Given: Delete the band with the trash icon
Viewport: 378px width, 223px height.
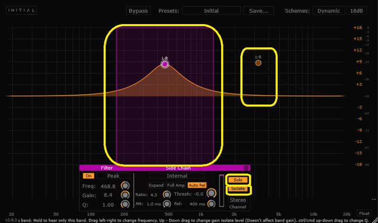Looking at the screenshot, I should (x=246, y=167).
